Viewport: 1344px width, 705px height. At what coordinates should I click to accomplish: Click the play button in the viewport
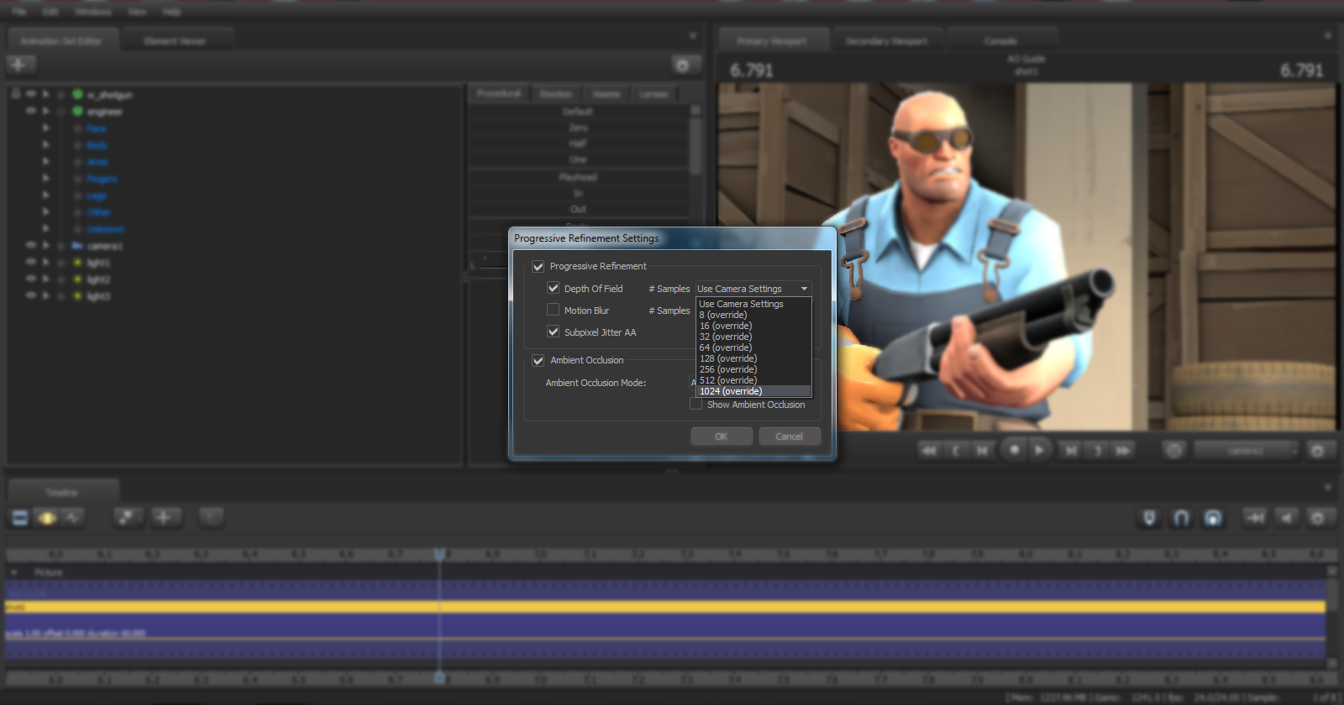click(1040, 450)
